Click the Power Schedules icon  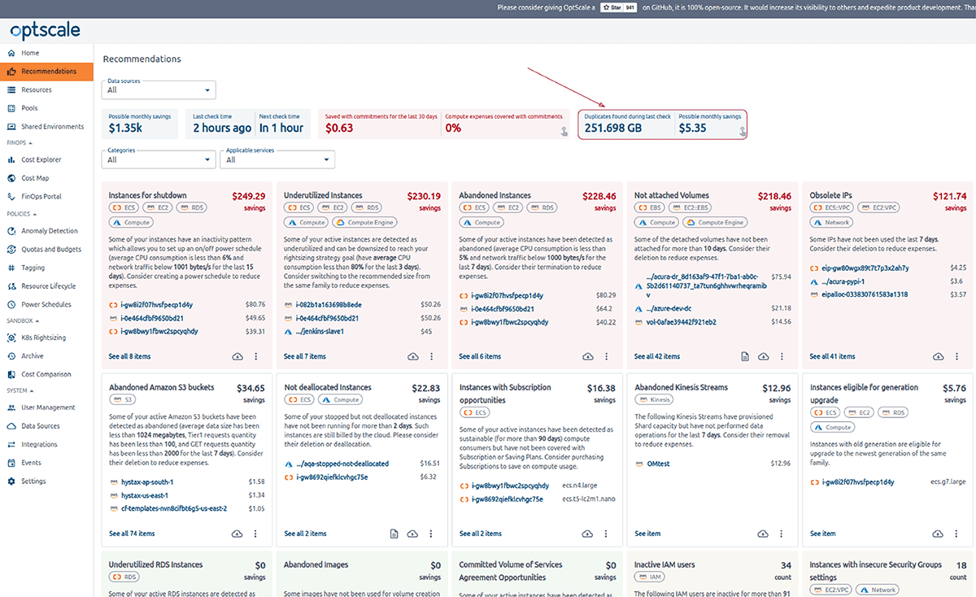[x=11, y=304]
